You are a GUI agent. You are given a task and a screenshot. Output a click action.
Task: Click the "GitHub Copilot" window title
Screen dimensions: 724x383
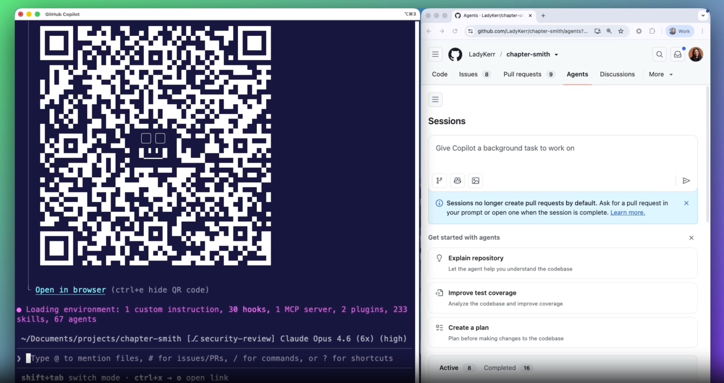click(62, 14)
